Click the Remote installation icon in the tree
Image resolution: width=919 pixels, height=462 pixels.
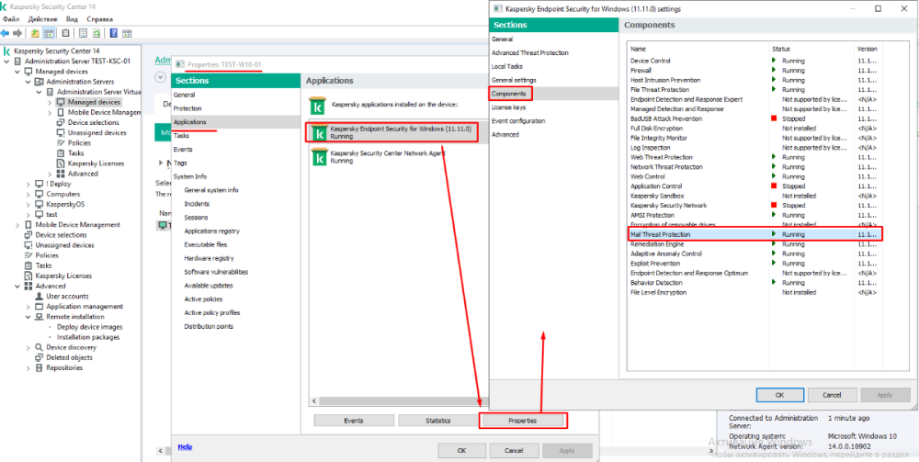(40, 317)
